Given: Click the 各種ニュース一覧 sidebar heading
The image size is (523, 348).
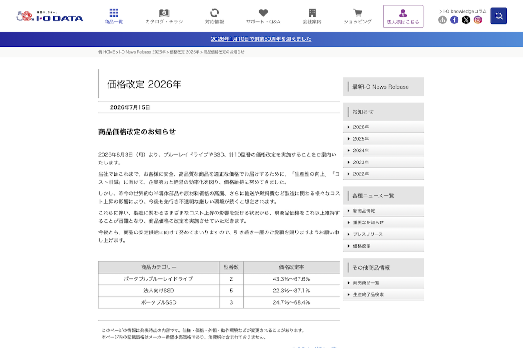Looking at the screenshot, I should pyautogui.click(x=384, y=196).
